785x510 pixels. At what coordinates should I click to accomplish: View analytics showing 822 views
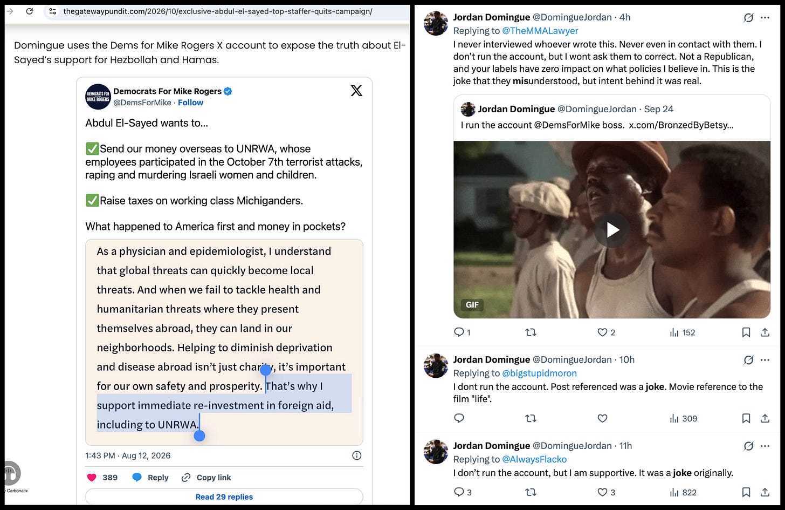(x=683, y=492)
